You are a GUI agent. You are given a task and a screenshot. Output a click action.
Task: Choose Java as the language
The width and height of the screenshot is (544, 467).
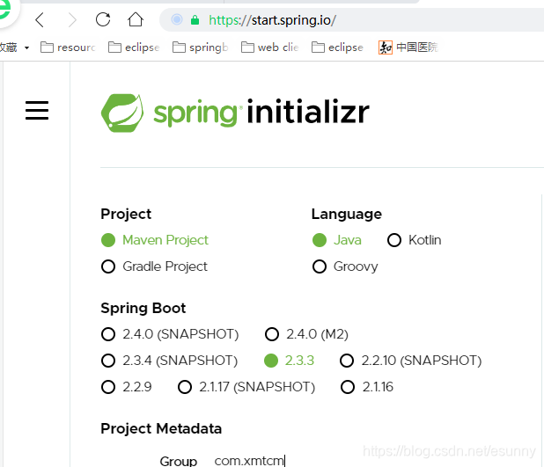click(x=320, y=240)
